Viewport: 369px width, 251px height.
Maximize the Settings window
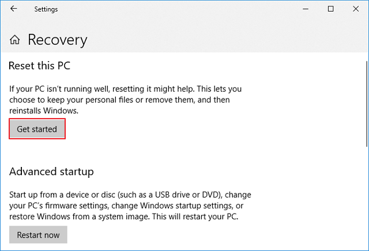click(330, 9)
